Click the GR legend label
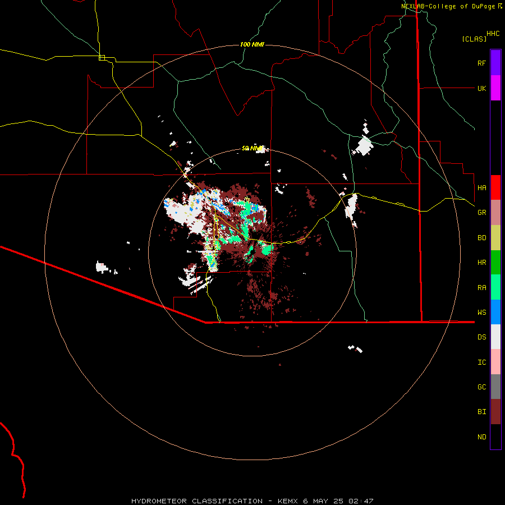505x505 pixels. point(481,213)
